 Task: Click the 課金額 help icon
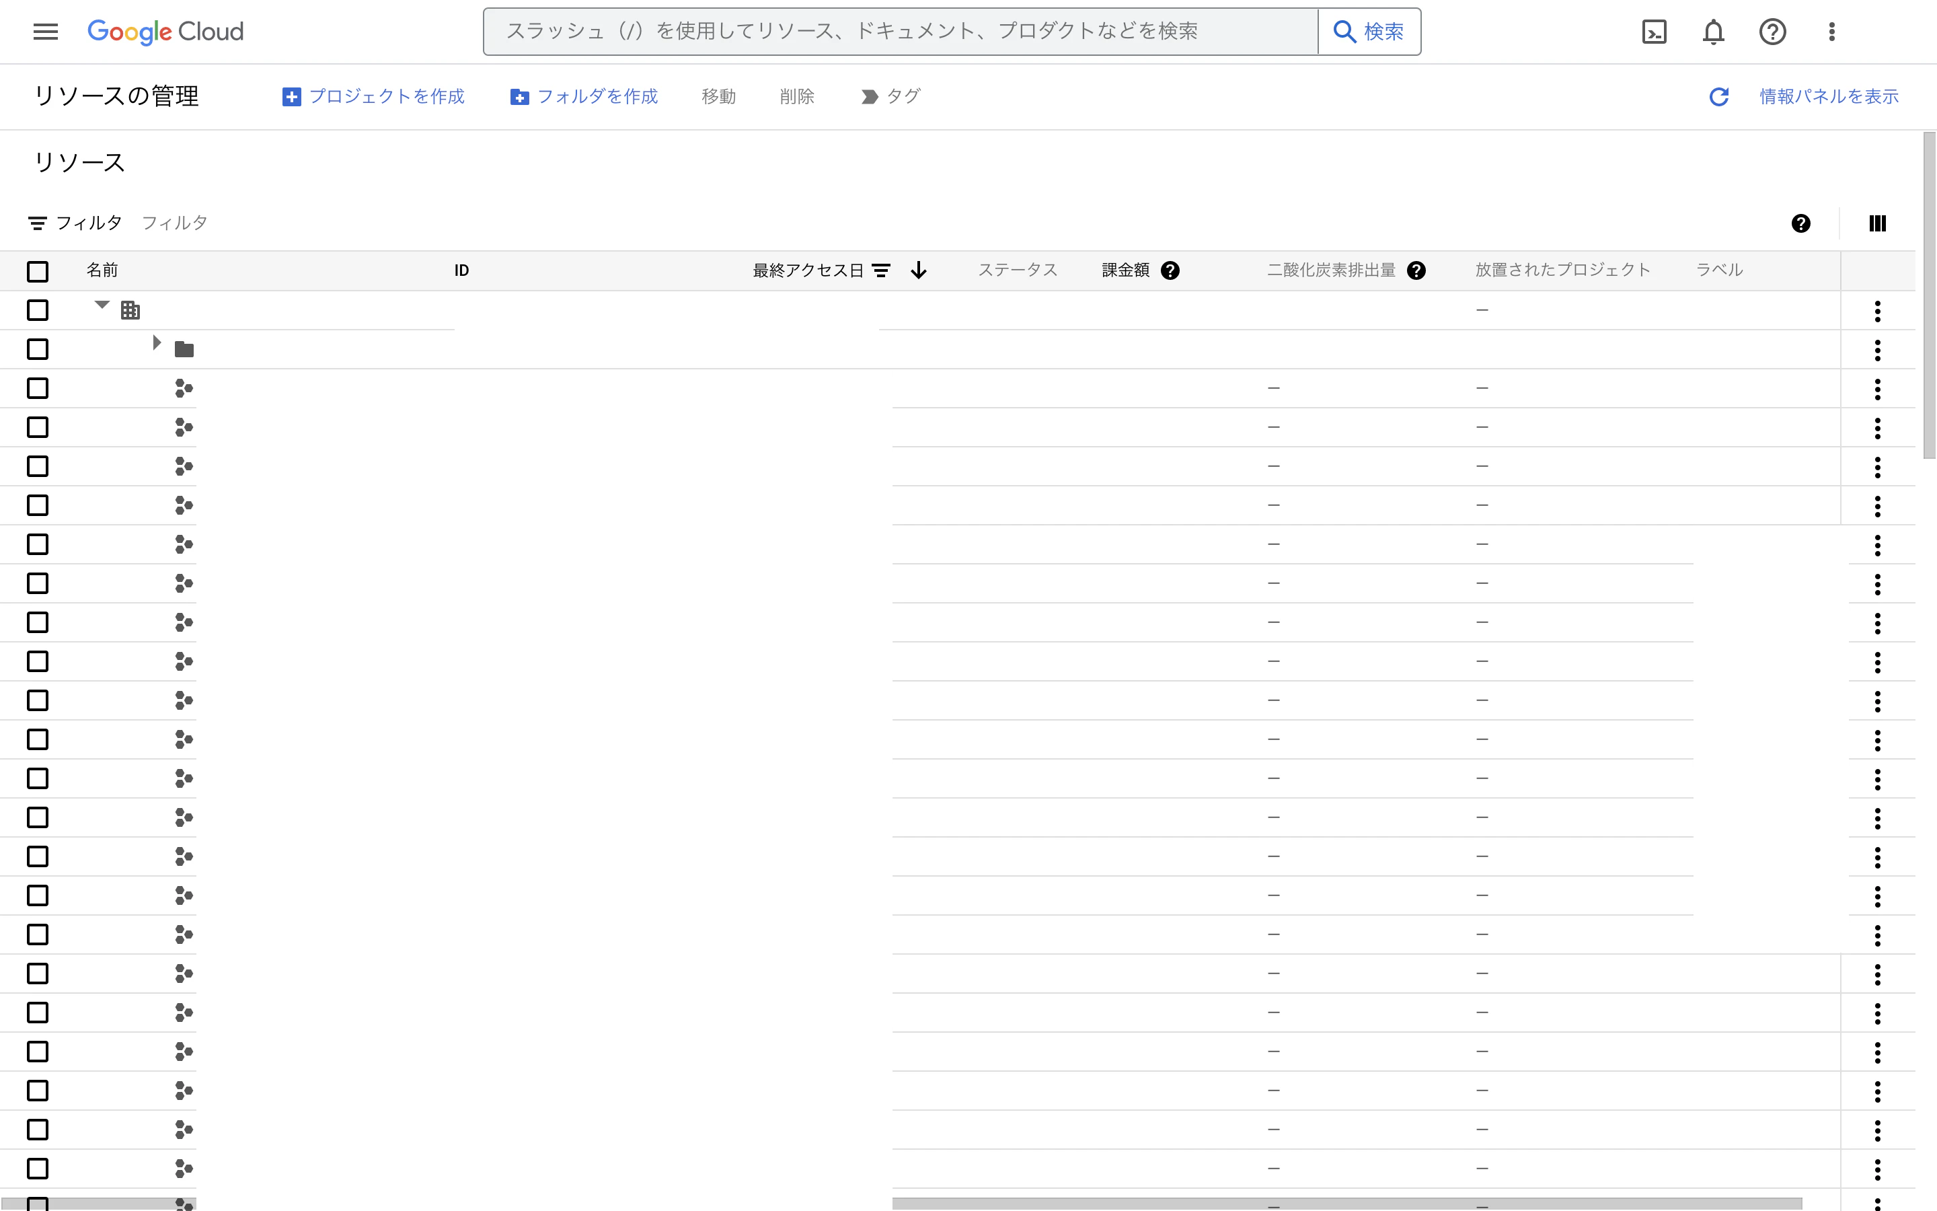click(x=1172, y=270)
